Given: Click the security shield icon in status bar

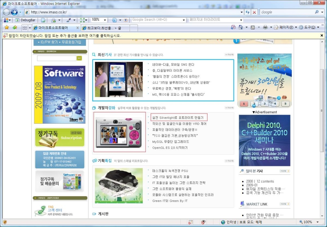Looking at the screenshot, I should 5,222.
